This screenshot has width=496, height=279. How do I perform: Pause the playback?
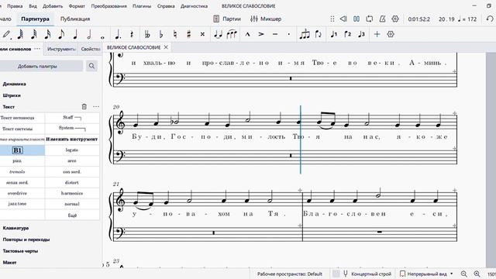(356, 19)
